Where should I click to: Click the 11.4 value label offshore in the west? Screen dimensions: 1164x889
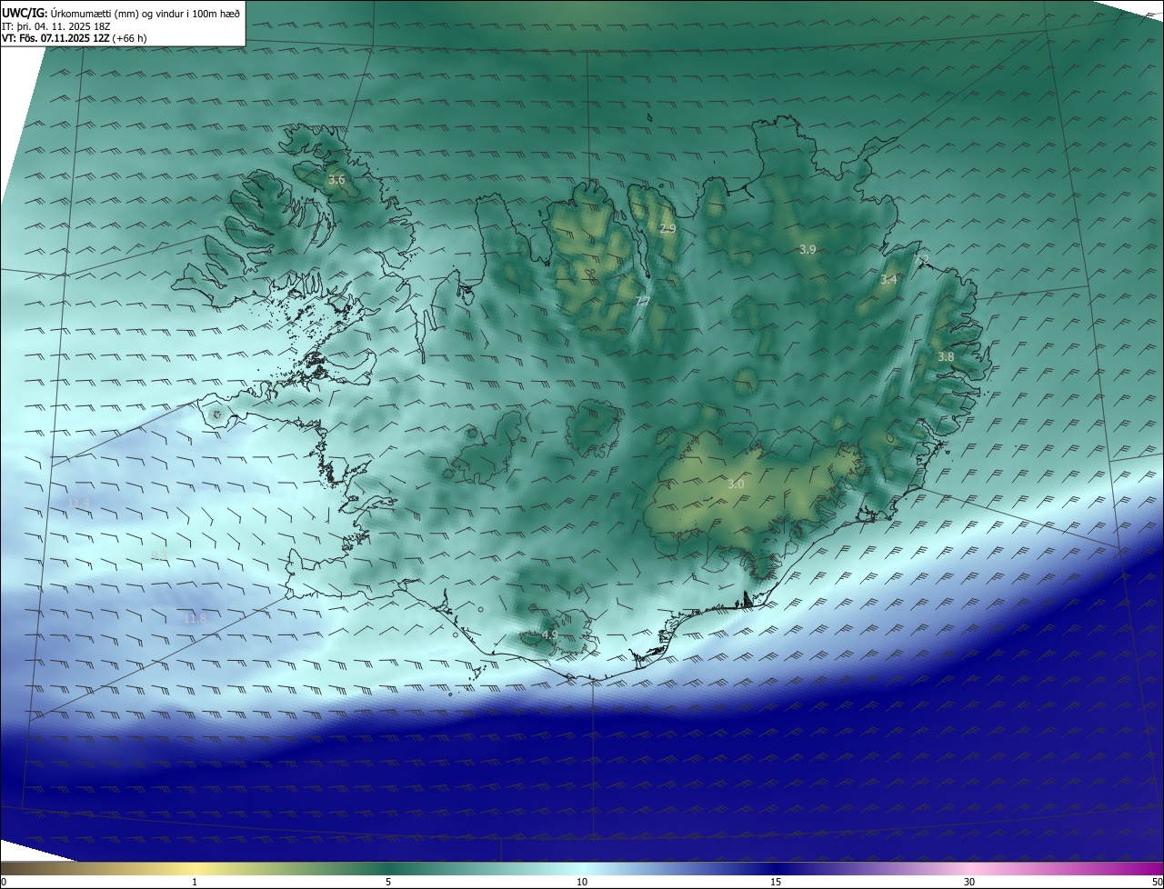pos(79,503)
